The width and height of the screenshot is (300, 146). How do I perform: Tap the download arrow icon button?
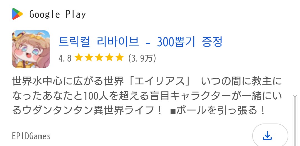click(267, 136)
